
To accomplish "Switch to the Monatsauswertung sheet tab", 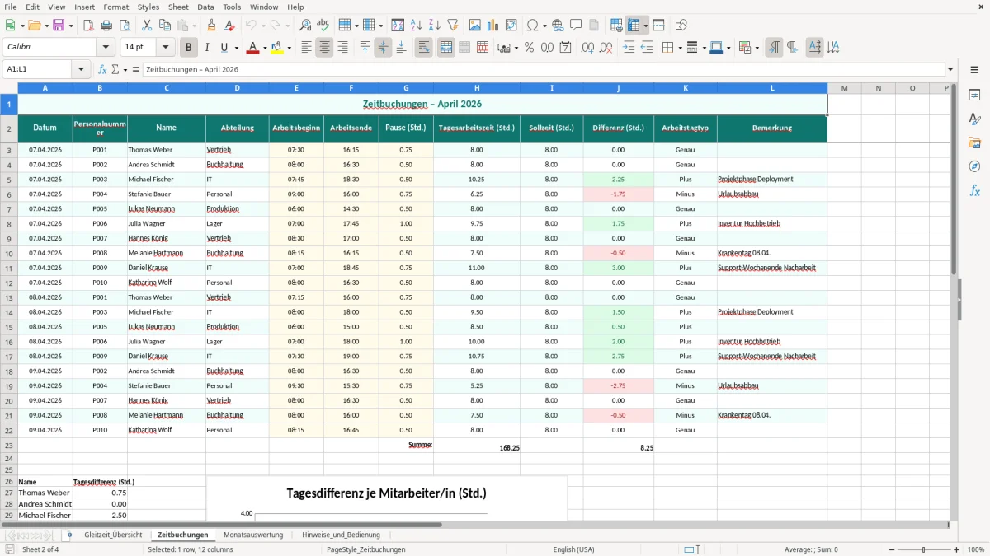I will coord(253,535).
